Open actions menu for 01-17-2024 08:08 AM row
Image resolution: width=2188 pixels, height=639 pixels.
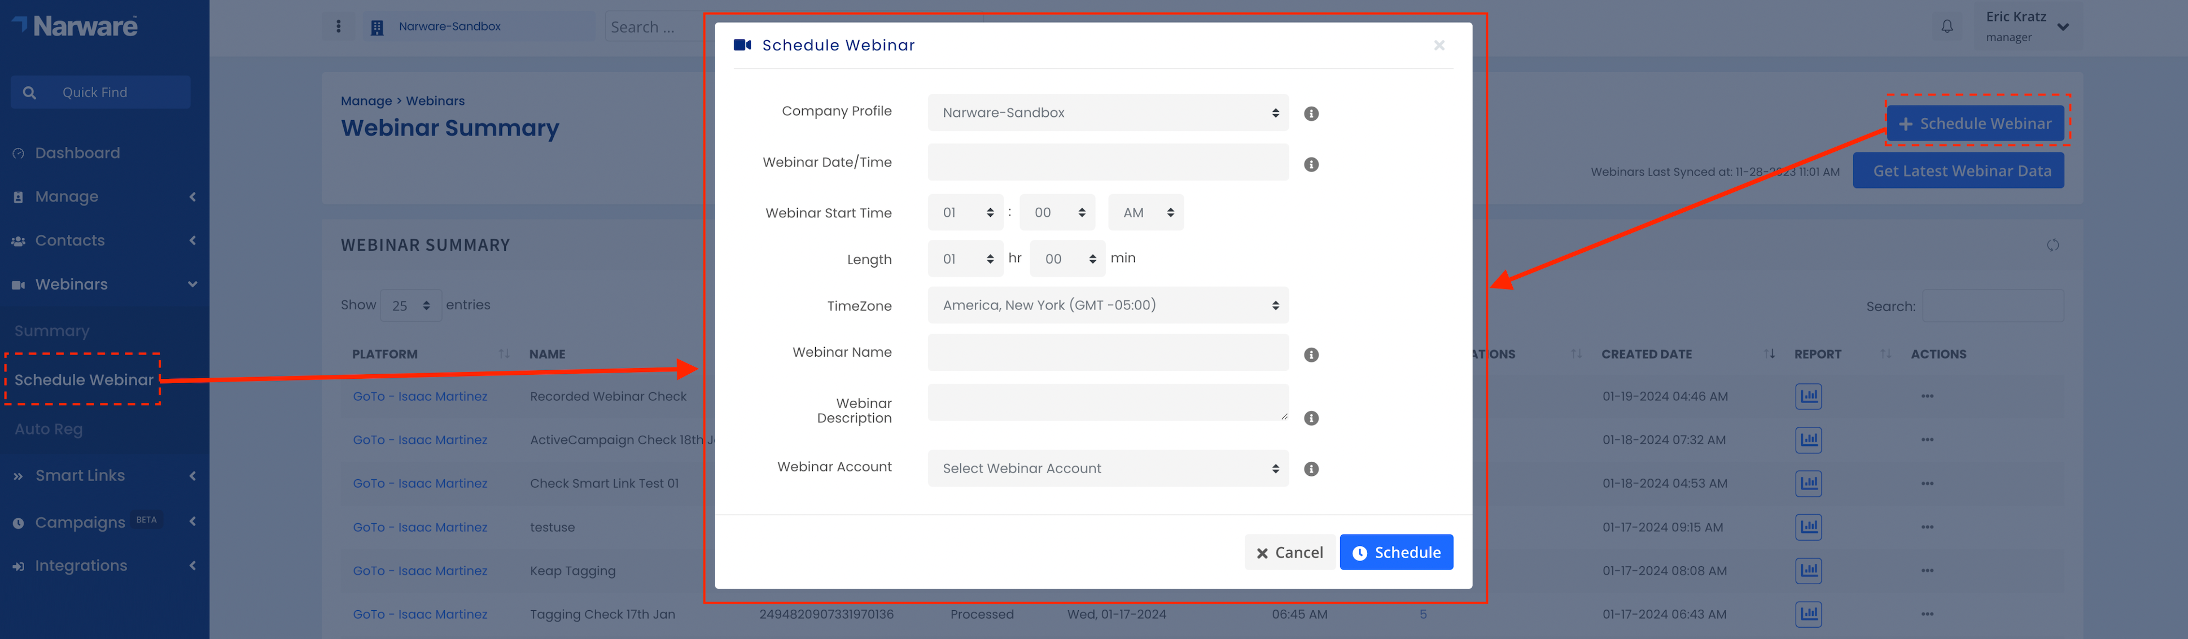coord(1927,571)
